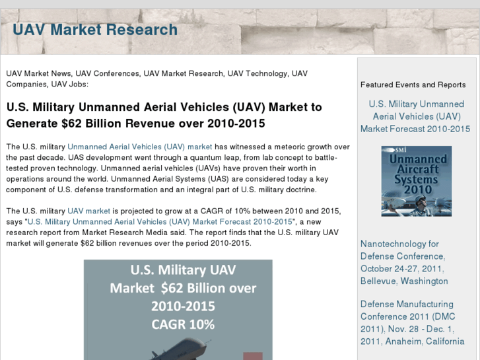Viewport: 480px width, 360px height.
Task: Open the UAV Market Research site title
Action: click(x=95, y=30)
